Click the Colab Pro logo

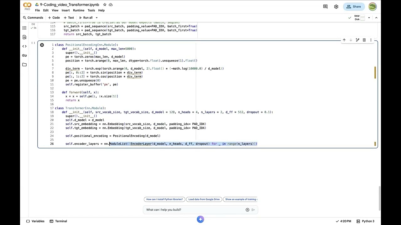coord(27,6)
